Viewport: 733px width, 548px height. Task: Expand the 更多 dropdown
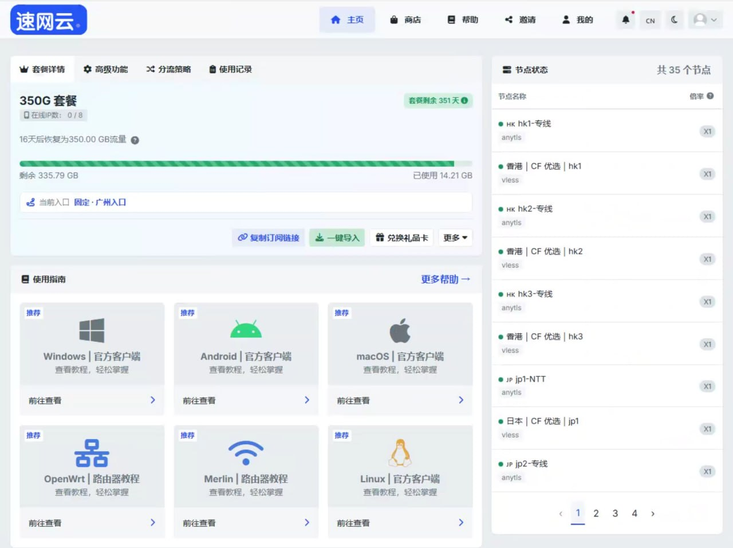pyautogui.click(x=455, y=238)
